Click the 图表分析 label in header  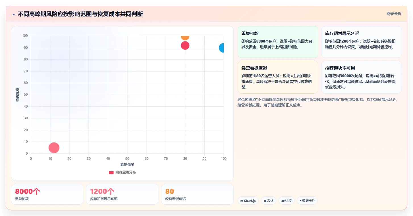click(x=394, y=14)
